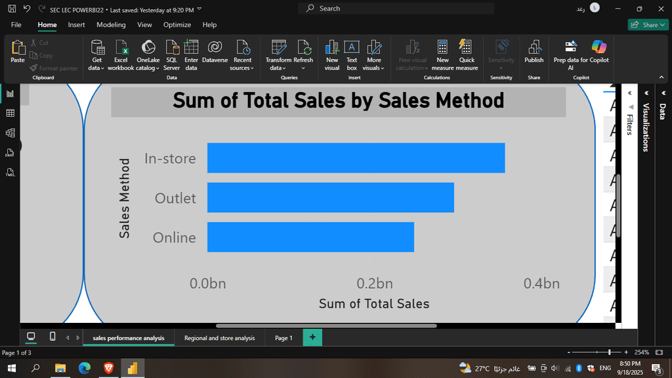Publish the report
This screenshot has height=378, width=672.
point(534,48)
